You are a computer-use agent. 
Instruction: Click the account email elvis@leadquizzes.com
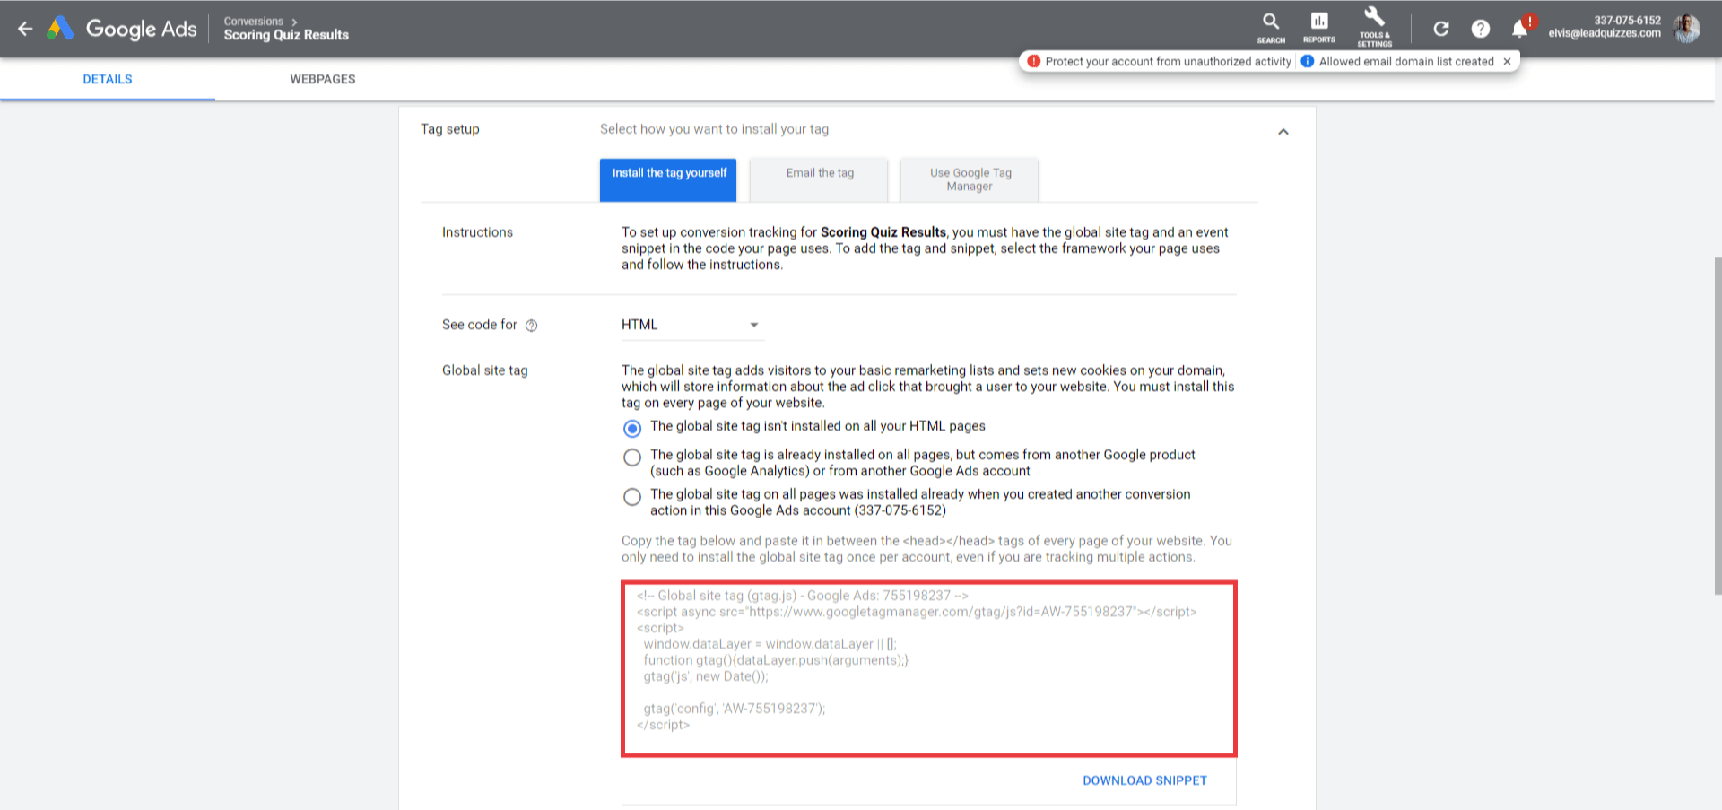point(1604,33)
